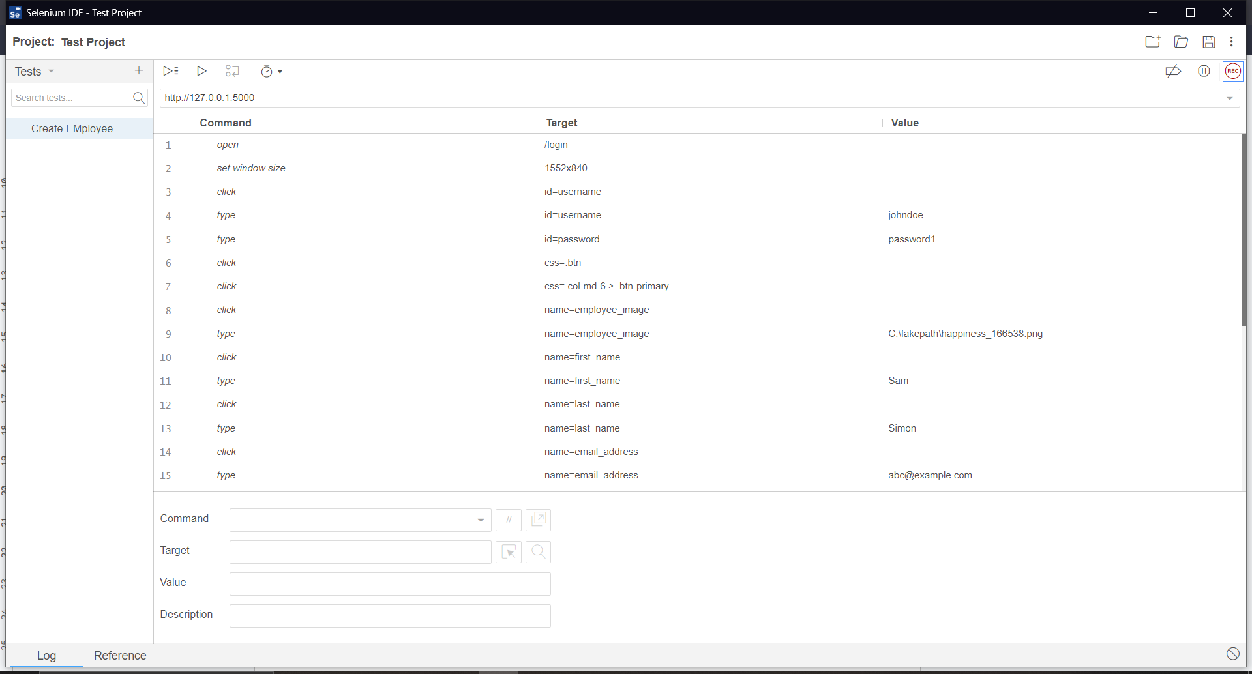Run all tests in the suite
This screenshot has height=674, width=1252.
(x=171, y=71)
